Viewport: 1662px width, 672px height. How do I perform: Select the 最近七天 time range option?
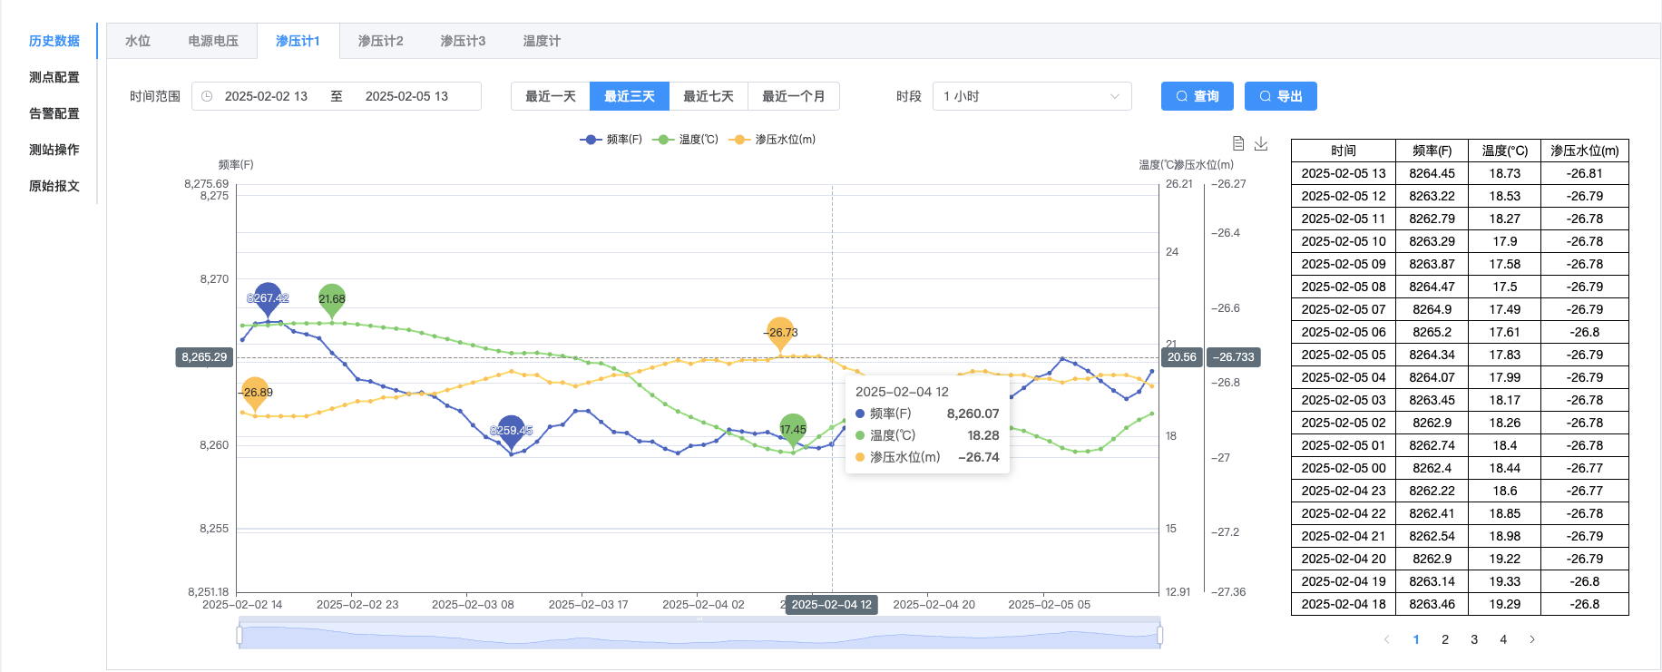coord(708,96)
